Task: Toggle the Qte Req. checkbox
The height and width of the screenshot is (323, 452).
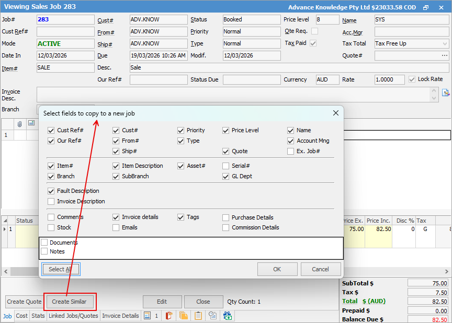Action: 315,31
